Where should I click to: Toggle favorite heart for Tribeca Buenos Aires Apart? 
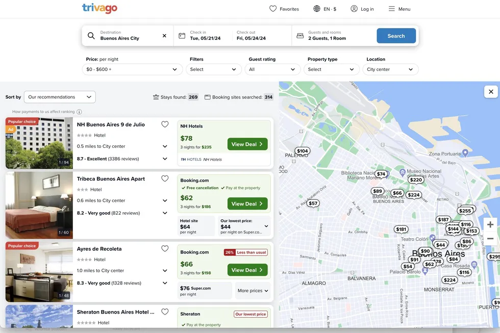(165, 179)
